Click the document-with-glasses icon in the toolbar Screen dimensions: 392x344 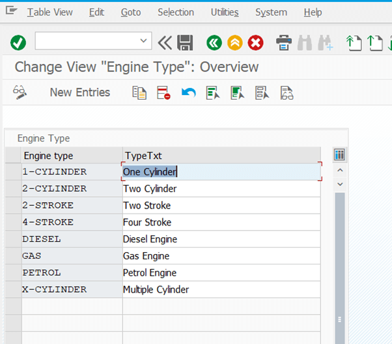click(287, 93)
